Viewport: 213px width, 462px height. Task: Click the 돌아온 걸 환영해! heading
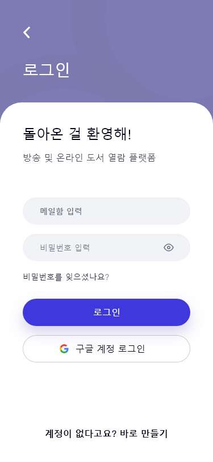point(77,135)
